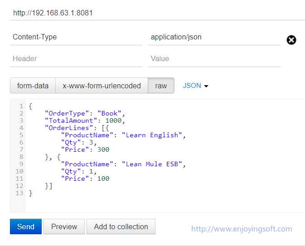Click the empty Header name field
The height and width of the screenshot is (246, 305).
pos(76,59)
